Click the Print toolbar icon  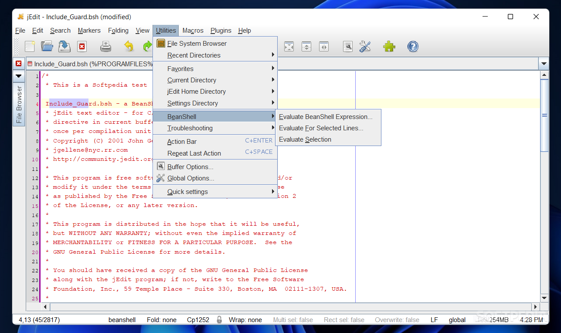(106, 47)
